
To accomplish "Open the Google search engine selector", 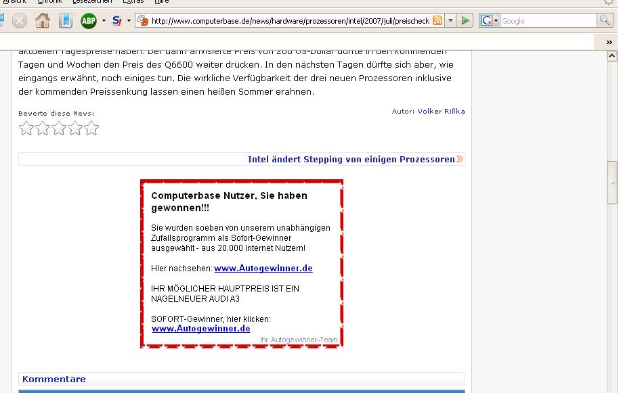I will (489, 20).
